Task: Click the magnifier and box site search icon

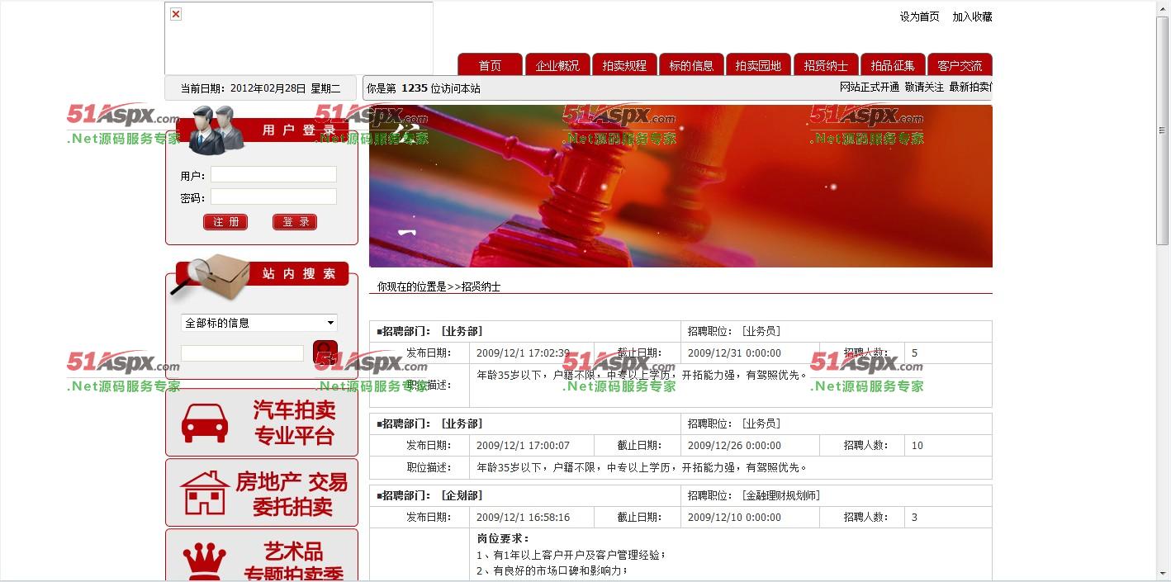Action: [x=211, y=278]
